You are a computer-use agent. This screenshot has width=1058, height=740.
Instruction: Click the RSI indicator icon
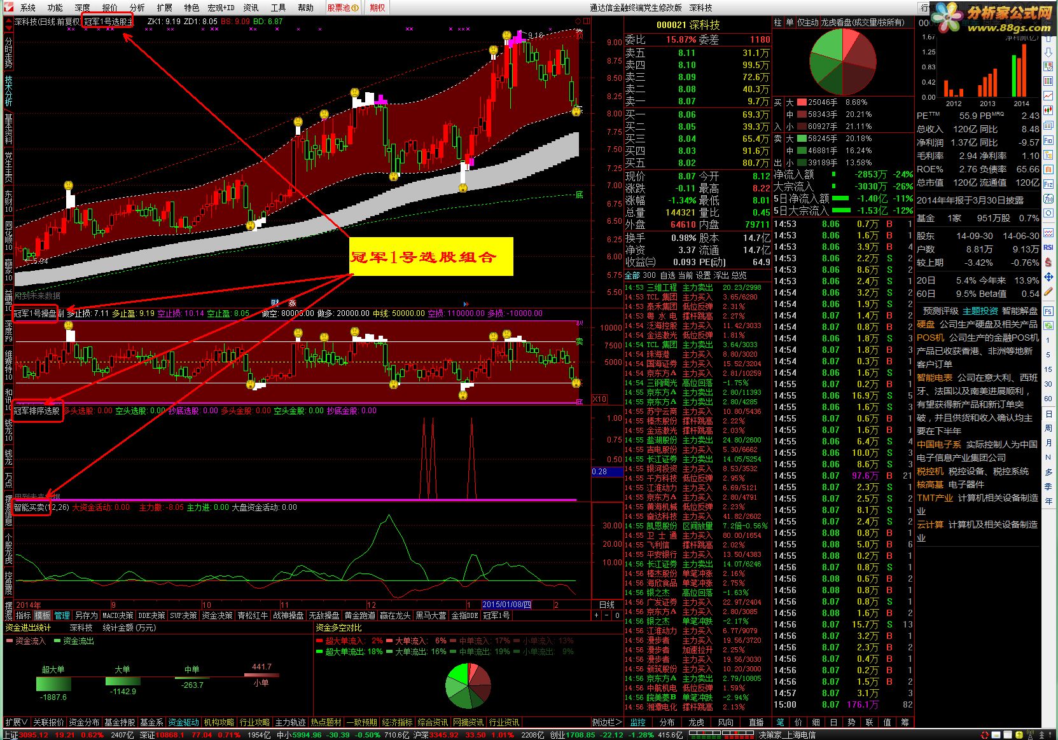click(x=1048, y=247)
